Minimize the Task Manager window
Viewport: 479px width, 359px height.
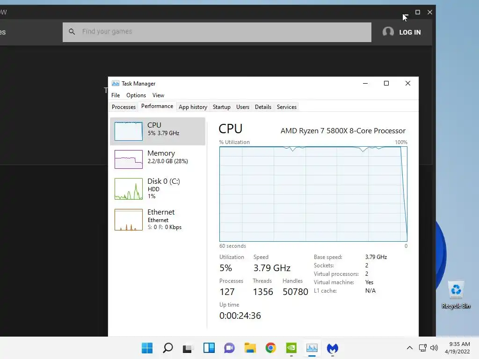pyautogui.click(x=365, y=83)
